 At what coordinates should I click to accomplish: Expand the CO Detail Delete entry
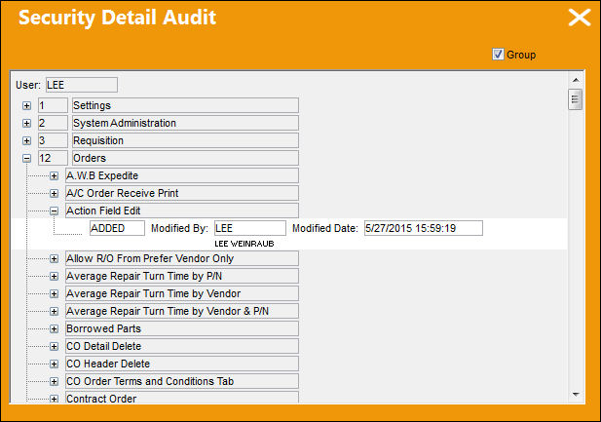click(x=54, y=346)
